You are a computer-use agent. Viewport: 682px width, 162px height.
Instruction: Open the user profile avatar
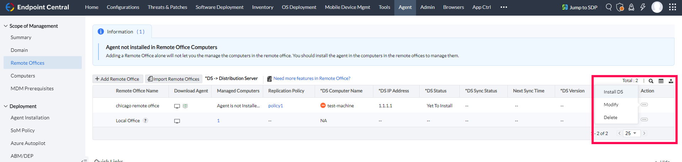tap(657, 7)
